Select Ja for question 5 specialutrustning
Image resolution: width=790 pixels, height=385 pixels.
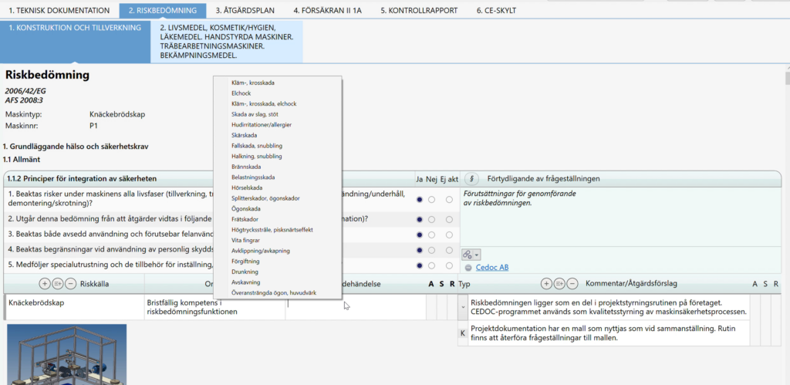click(x=419, y=265)
